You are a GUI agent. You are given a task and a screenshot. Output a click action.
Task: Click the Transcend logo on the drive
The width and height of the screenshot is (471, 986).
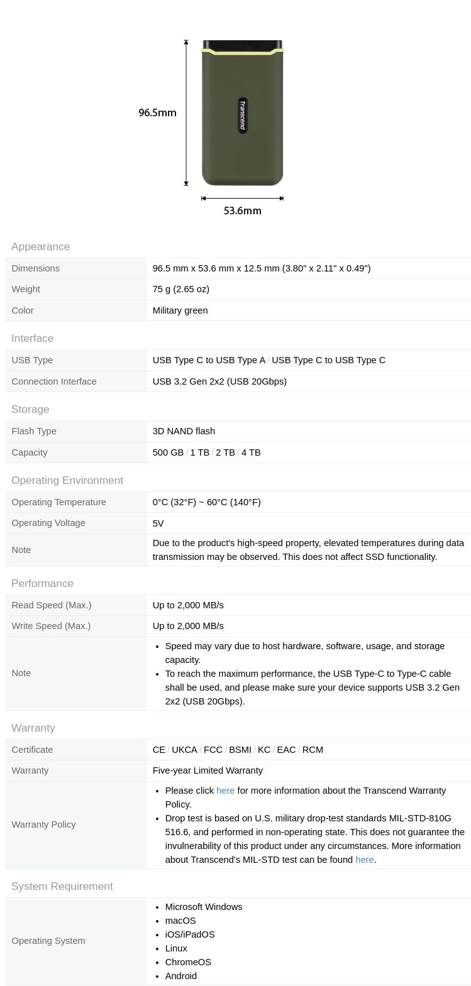pyautogui.click(x=242, y=115)
